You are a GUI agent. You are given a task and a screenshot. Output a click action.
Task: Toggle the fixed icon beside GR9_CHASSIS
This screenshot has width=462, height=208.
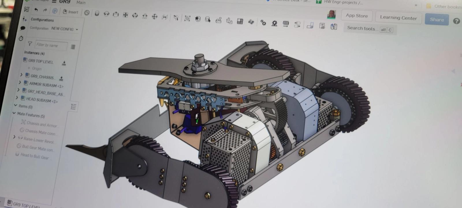coord(61,78)
